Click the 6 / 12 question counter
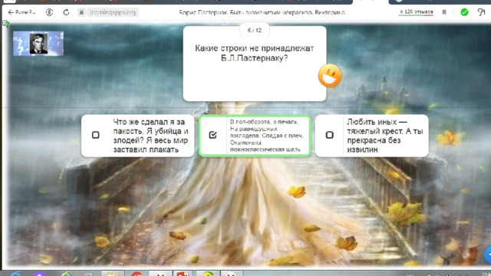The width and height of the screenshot is (491, 276). 254,31
